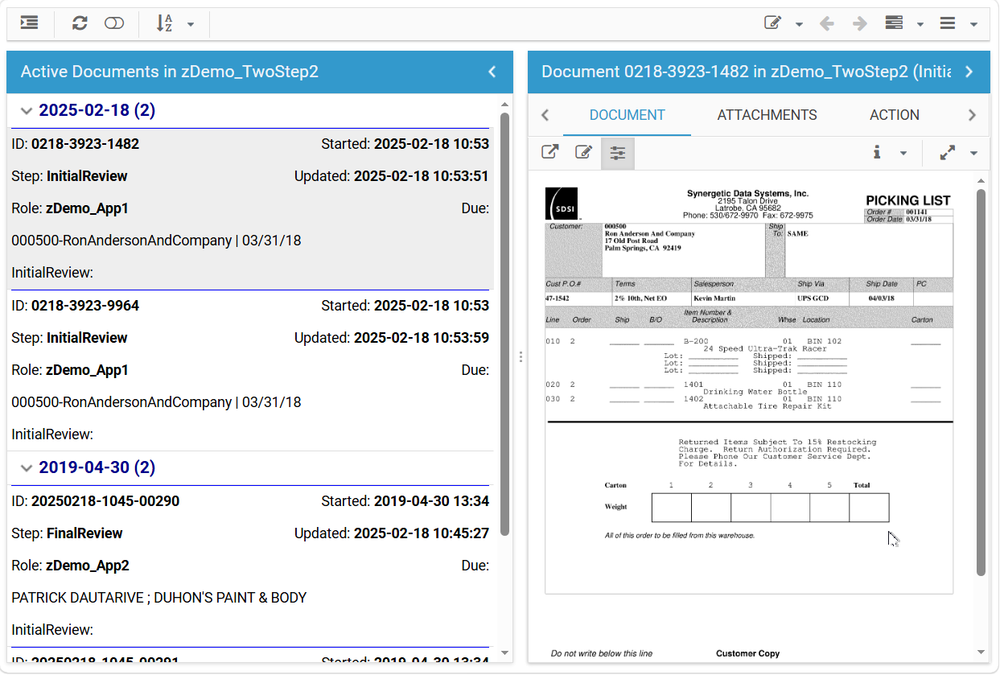Toggle the viewer settings sliders icon

[x=618, y=153]
